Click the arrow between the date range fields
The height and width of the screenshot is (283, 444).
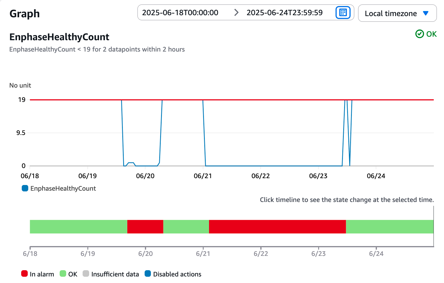click(236, 13)
